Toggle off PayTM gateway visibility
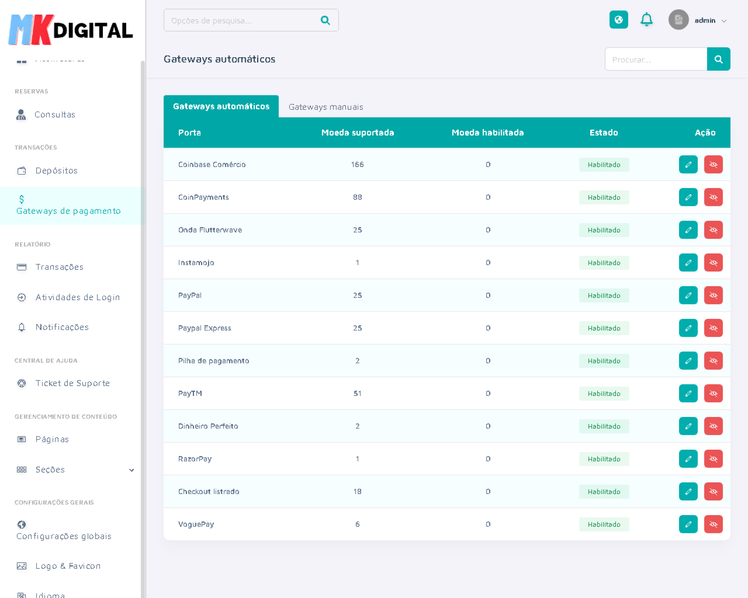Screen dimensions: 748x598 [x=713, y=394]
